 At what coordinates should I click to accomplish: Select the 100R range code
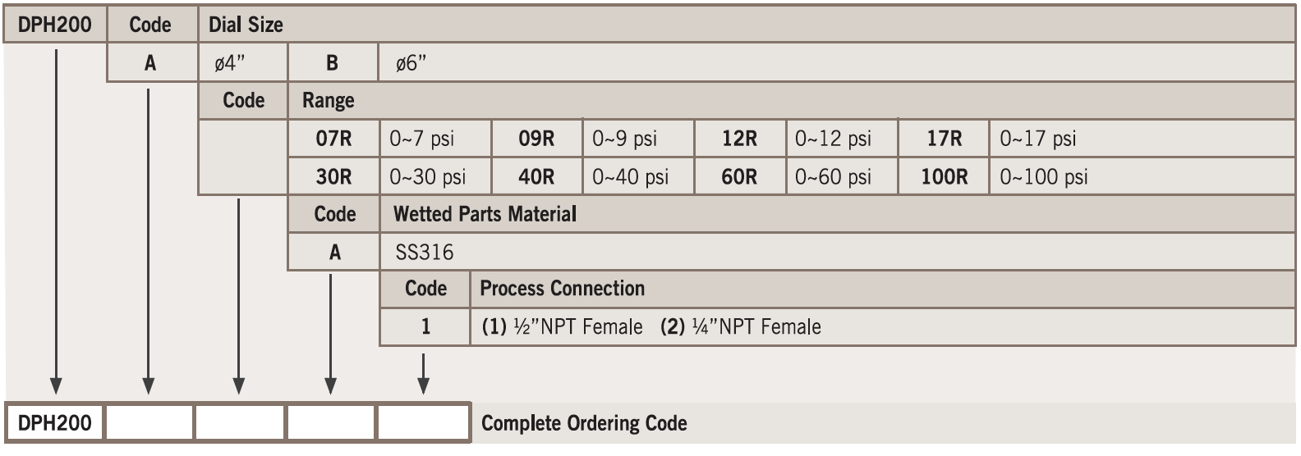944,176
